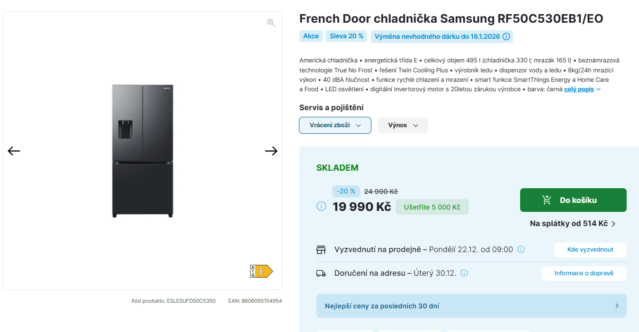Click the delivery truck icon beside Doručení na adresu
Viewport: 639px width, 332px height.
[x=321, y=273]
